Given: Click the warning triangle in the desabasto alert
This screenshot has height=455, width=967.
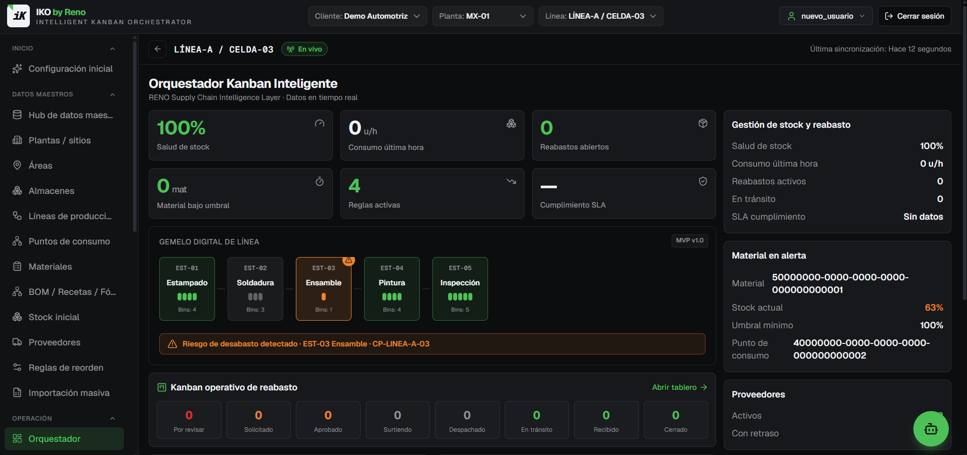Looking at the screenshot, I should (172, 344).
